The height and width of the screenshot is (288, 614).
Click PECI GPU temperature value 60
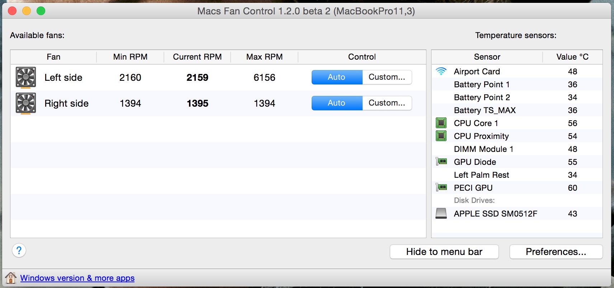click(x=572, y=188)
